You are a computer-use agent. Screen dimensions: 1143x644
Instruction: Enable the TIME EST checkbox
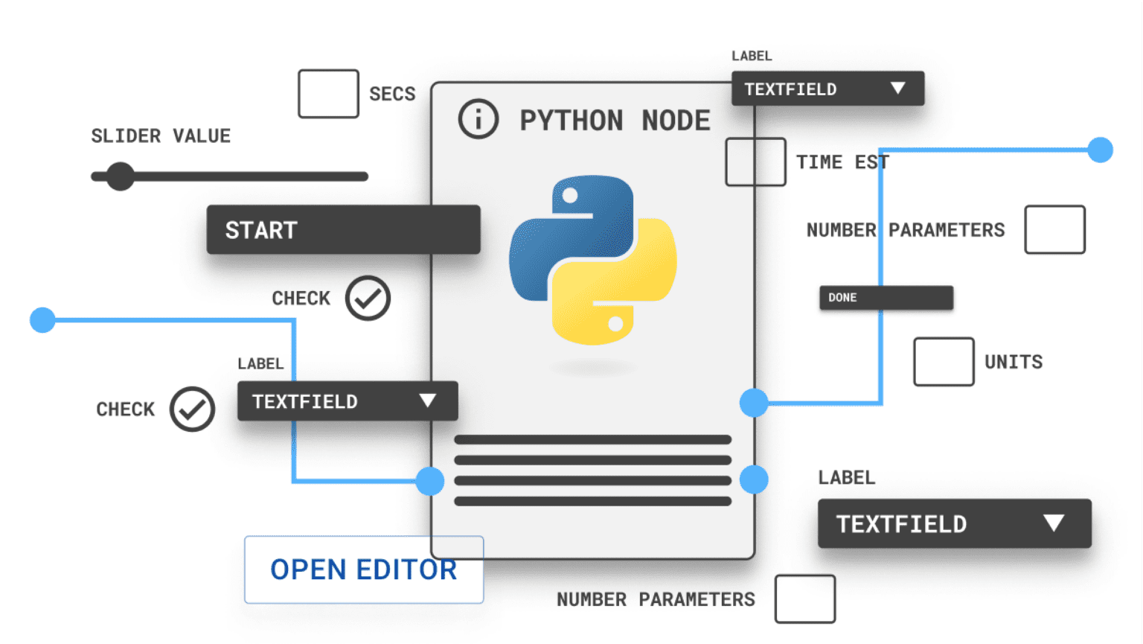[x=755, y=162]
